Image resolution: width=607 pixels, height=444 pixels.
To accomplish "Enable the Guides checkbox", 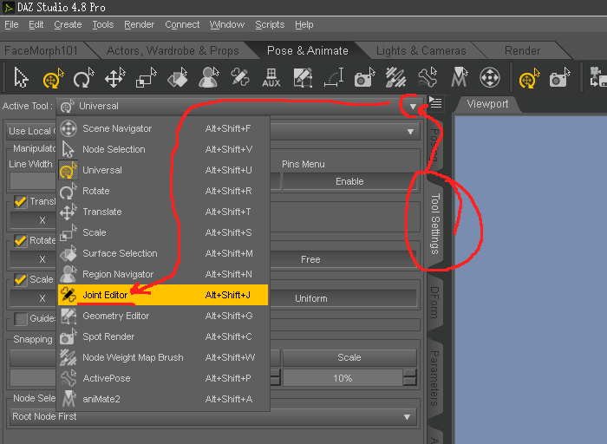I will pos(20,318).
